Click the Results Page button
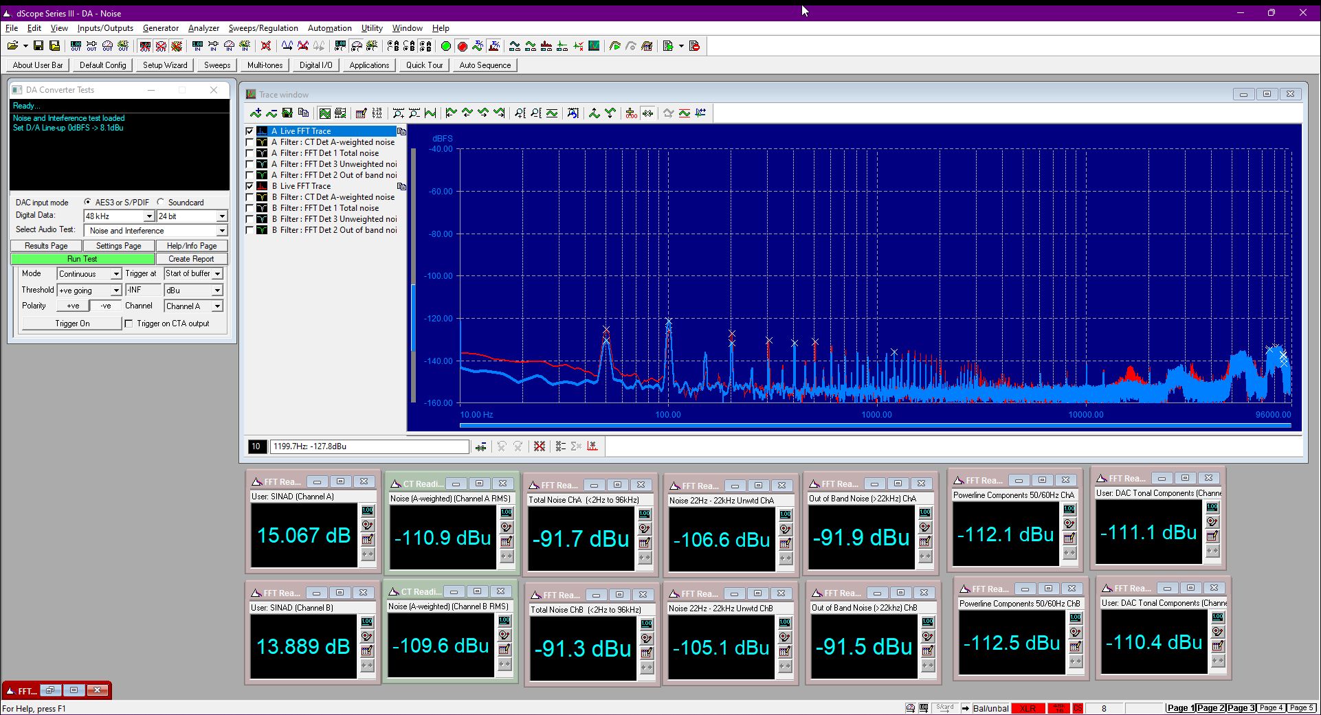The height and width of the screenshot is (715, 1321). (46, 246)
